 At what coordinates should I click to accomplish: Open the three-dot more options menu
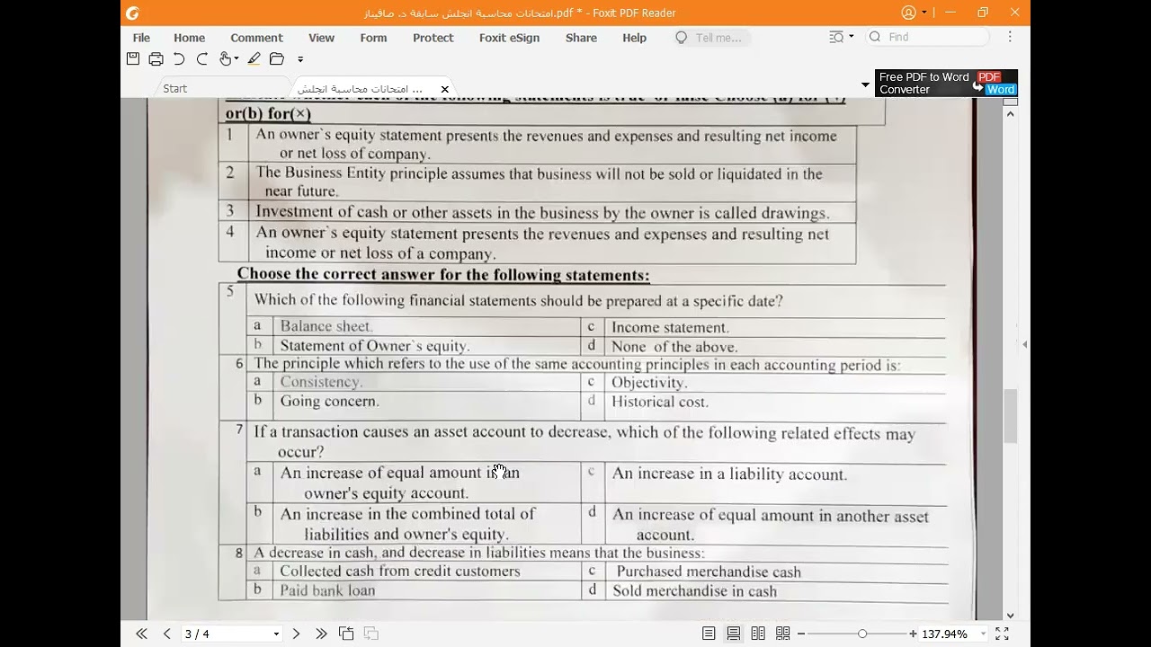click(x=1010, y=37)
